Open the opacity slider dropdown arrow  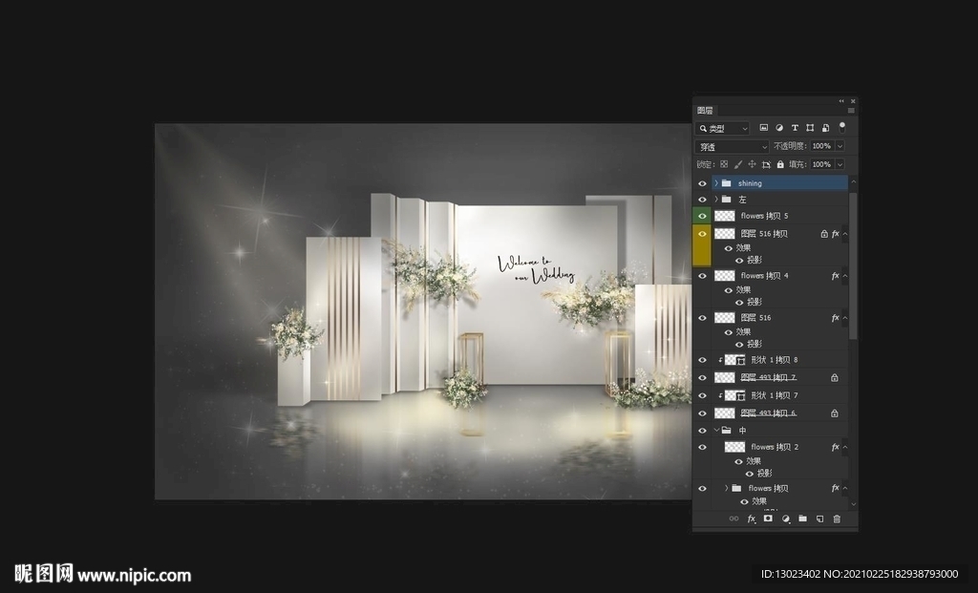pos(840,146)
